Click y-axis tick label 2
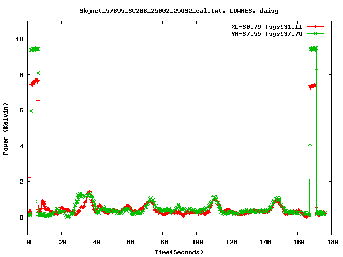 (21, 182)
